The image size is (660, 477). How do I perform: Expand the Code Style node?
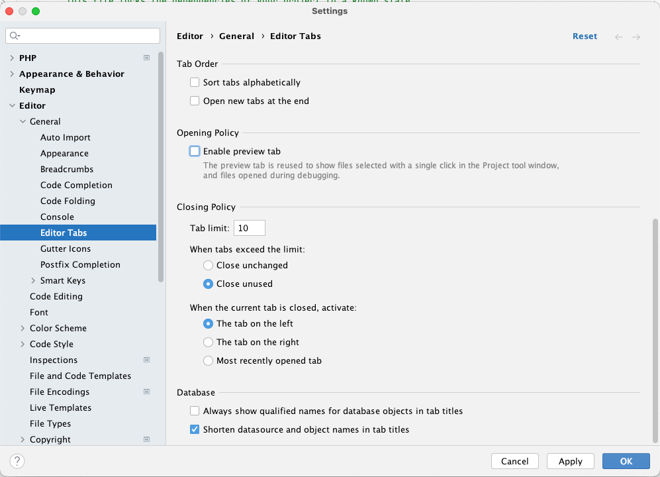(x=23, y=344)
